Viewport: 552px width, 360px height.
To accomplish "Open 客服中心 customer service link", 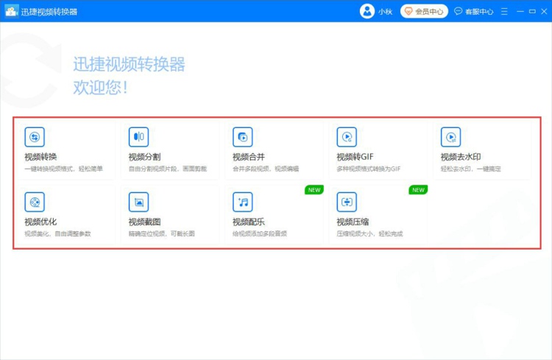I will tap(474, 11).
